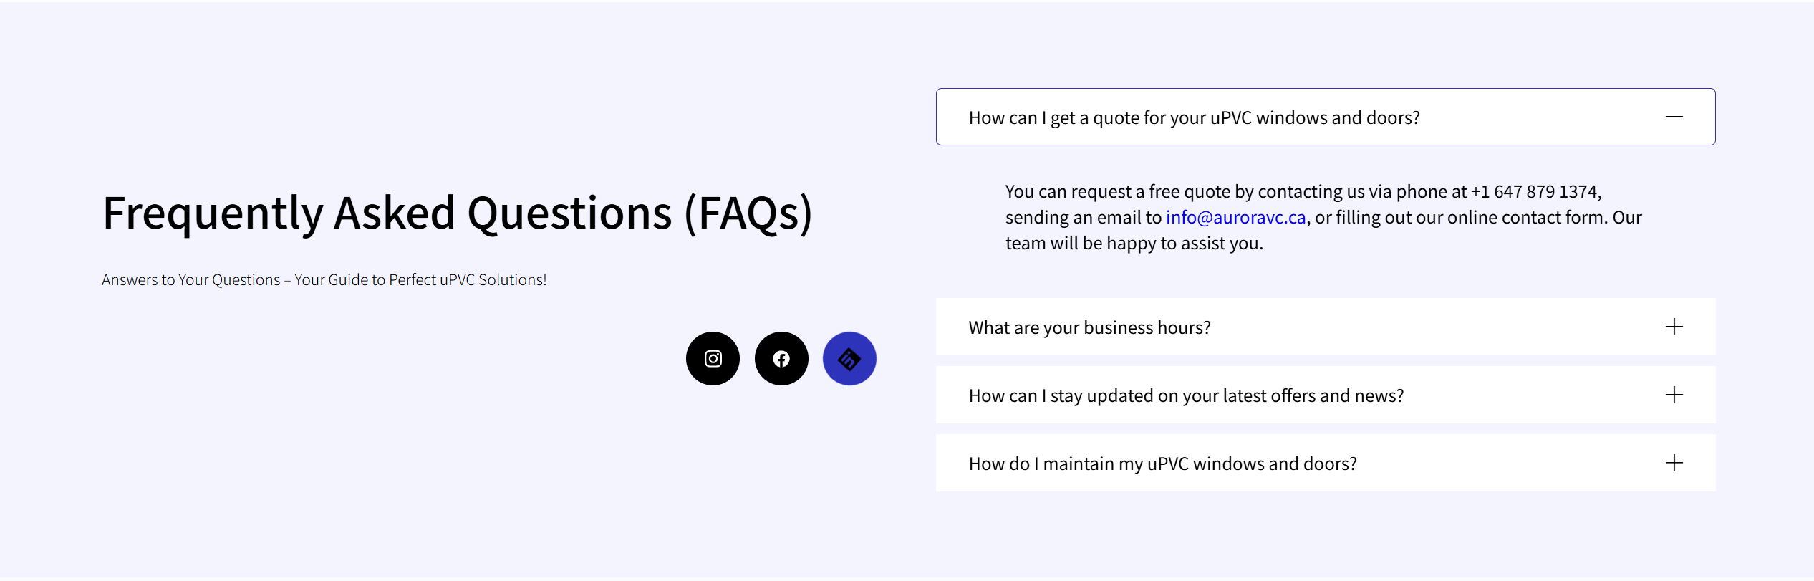Click "Your Guide to Perfect uPVC Solutions!" text
Screen dimensions: 1814x581
pyautogui.click(x=420, y=279)
